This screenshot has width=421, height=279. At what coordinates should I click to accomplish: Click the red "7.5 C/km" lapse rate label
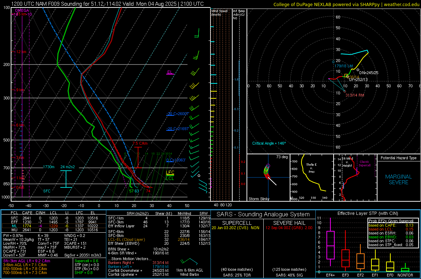pos(140,143)
